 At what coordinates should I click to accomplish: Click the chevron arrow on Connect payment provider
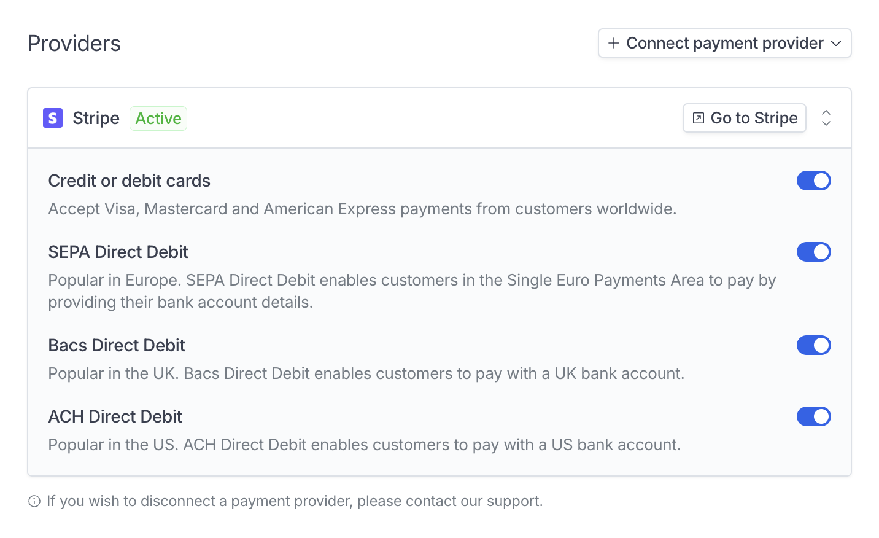(836, 44)
